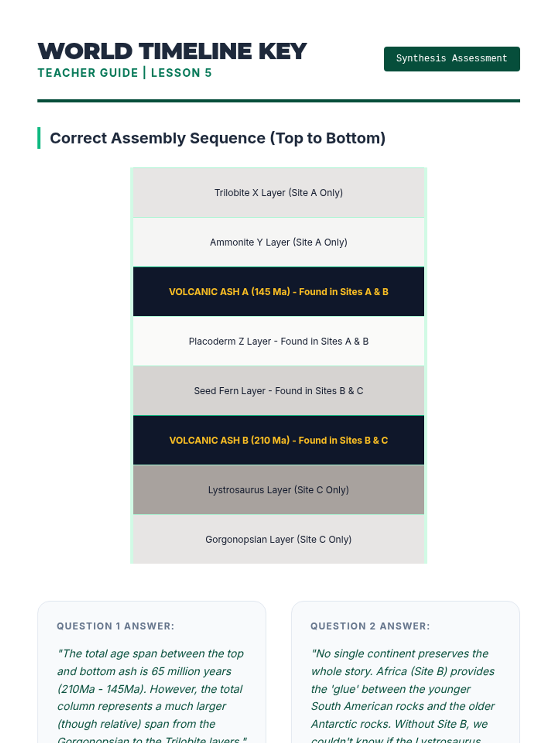The image size is (557, 743).
Task: Click the Question 1 Answer label
Action: [116, 626]
